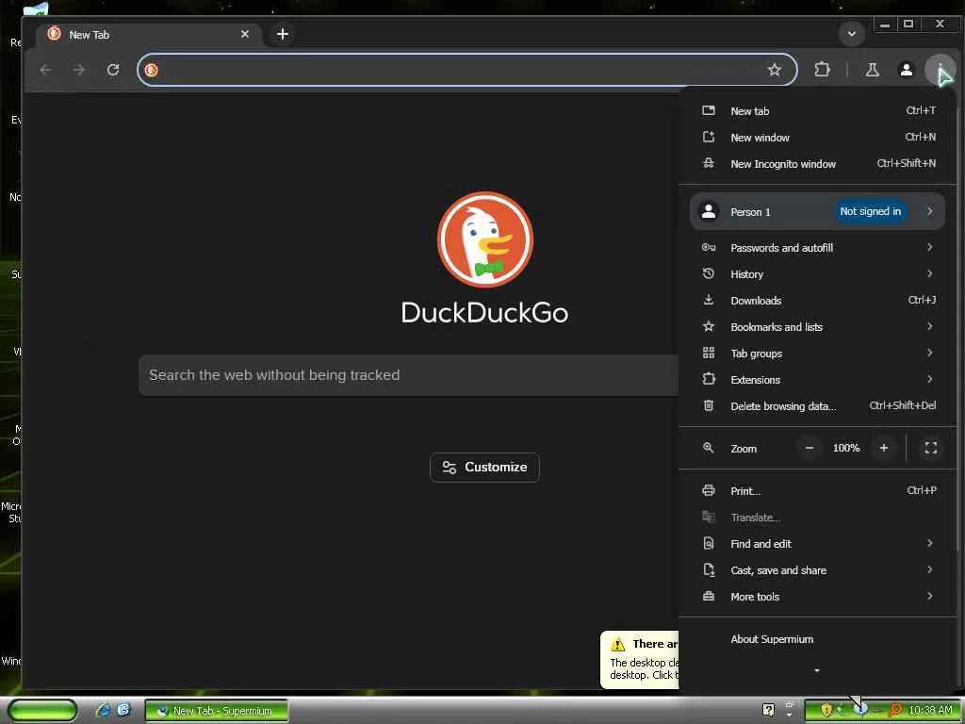Screen dimensions: 965x724
Task: Click the DuckDuckGo icon in address bar
Action: [152, 70]
